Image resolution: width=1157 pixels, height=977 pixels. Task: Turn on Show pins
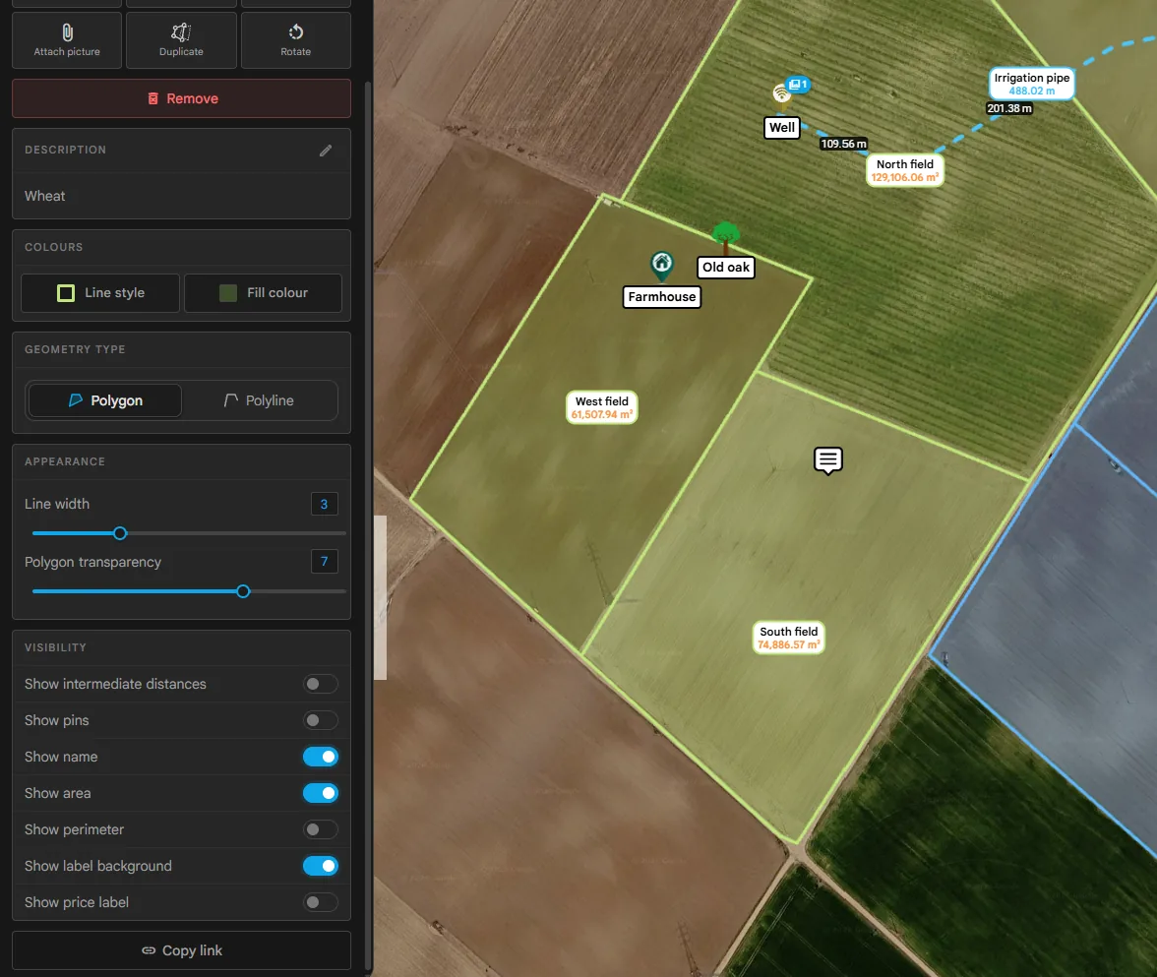pos(321,720)
